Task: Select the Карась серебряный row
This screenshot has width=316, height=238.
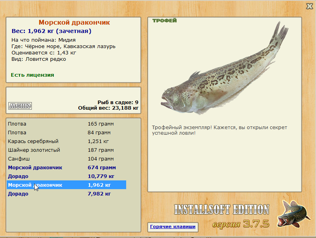Action: click(66, 141)
